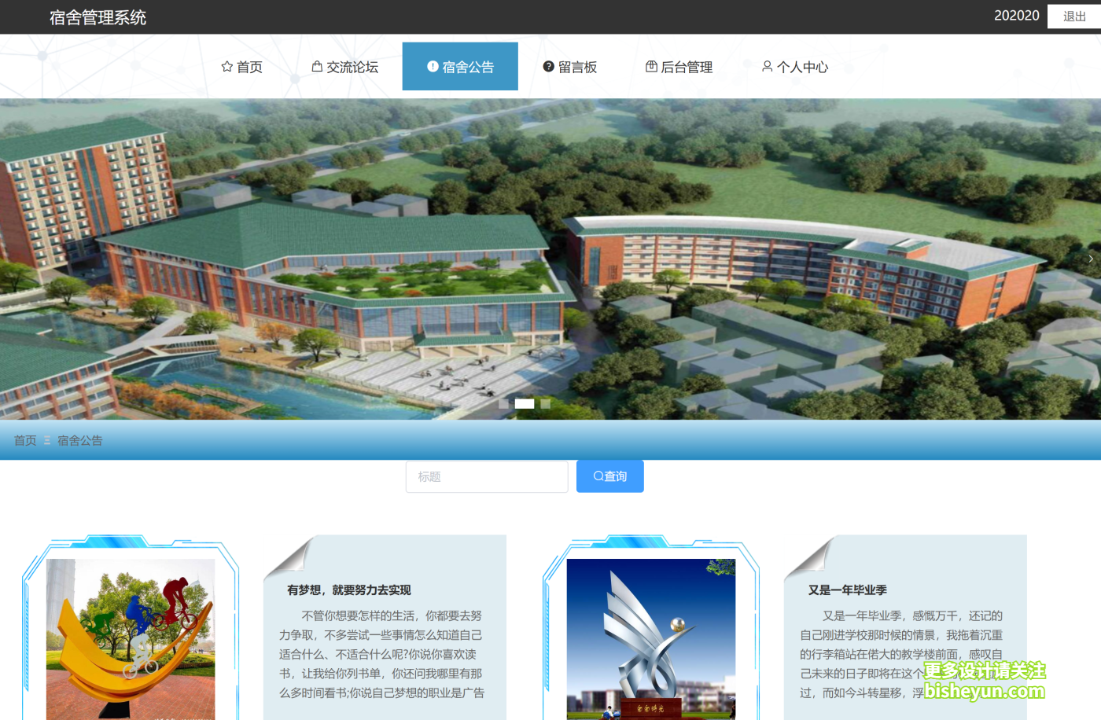
Task: Switch to the 首页 navigation tab
Action: pos(241,66)
